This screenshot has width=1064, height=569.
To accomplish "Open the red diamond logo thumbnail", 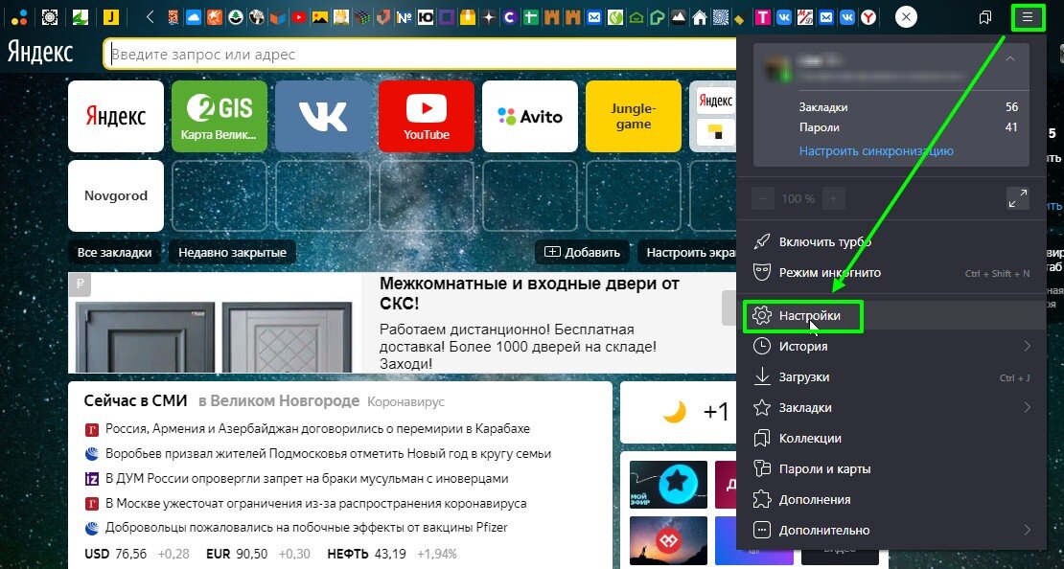I will 668,540.
